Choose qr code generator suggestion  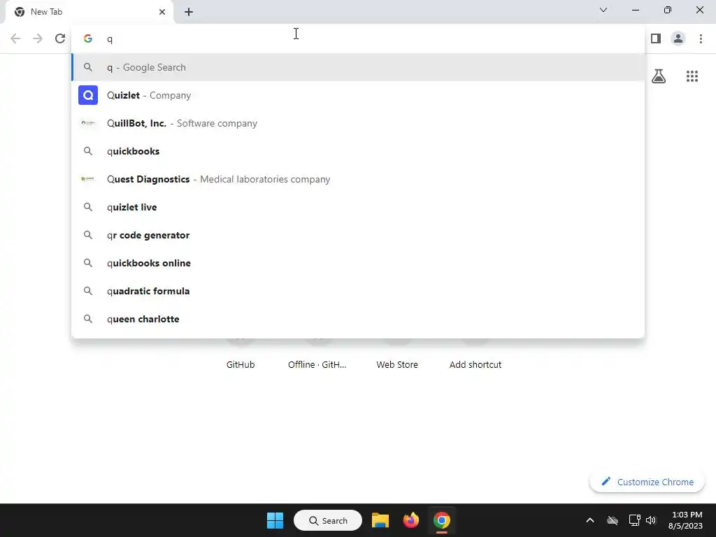pos(358,235)
